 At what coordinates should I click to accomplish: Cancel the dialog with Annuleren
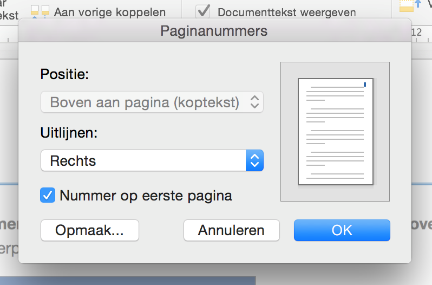[232, 230]
